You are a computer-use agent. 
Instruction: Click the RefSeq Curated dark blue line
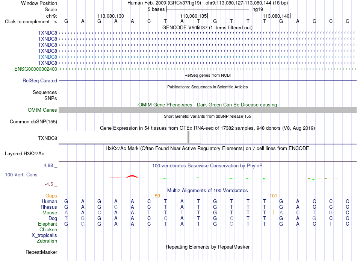click(x=207, y=81)
